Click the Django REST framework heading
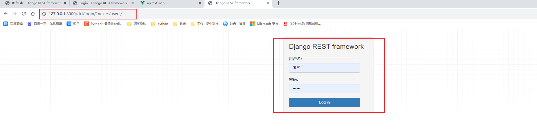The height and width of the screenshot is (135, 537). [x=326, y=47]
